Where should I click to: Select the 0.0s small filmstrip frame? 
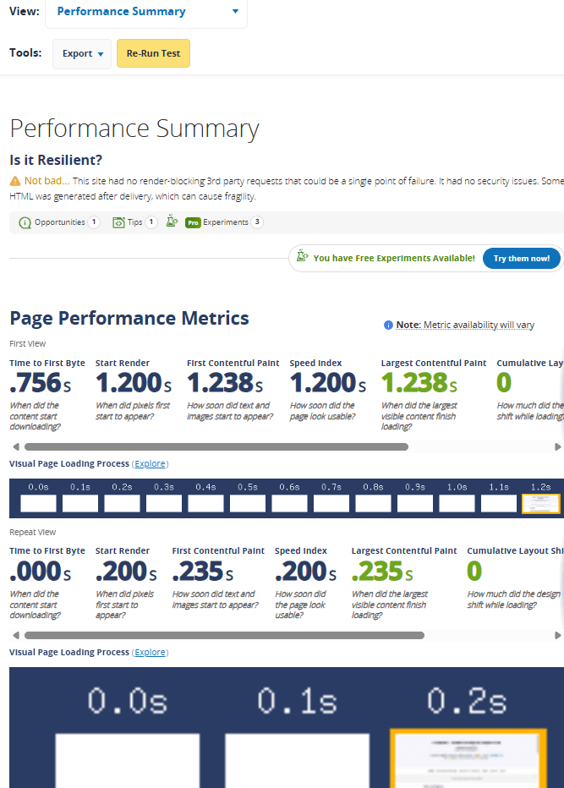click(x=38, y=504)
